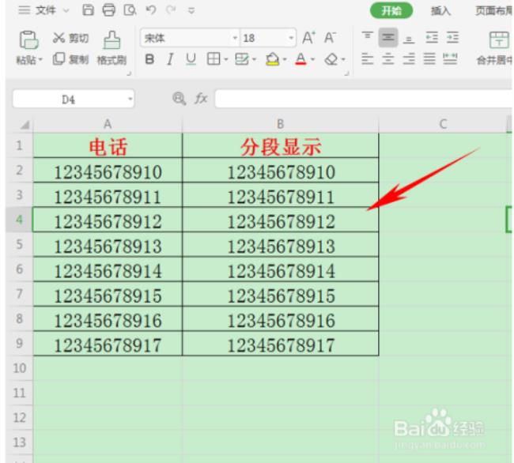
Task: Click the 粘贴 paste icon
Action: coord(28,40)
